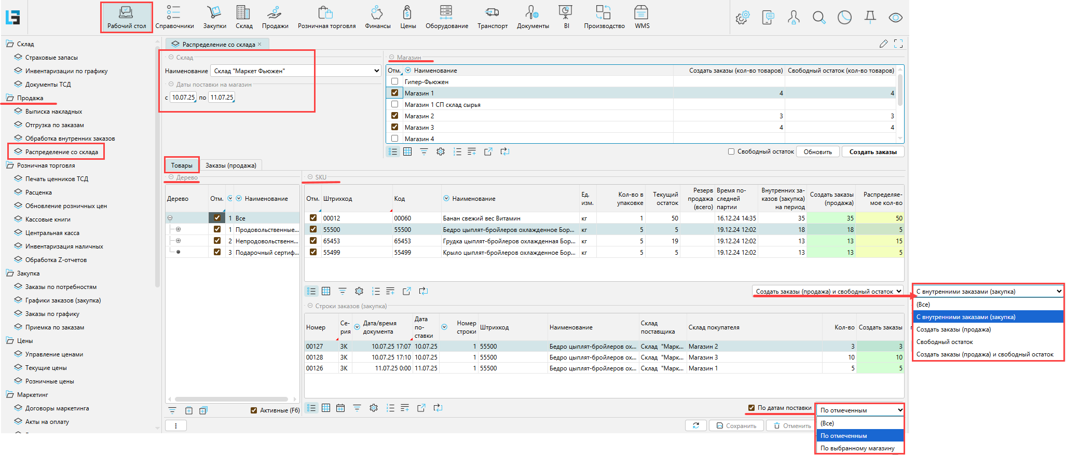Open Отгрузка по заказам in sidebar
1066x455 pixels.
point(54,125)
